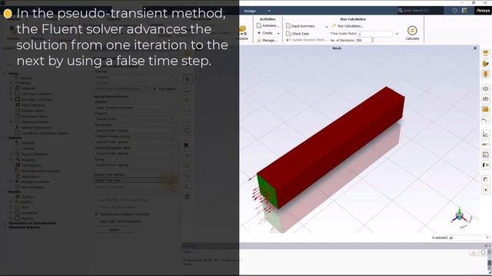Click the Time Scale Factor input field
This screenshot has height=276, width=492.
(x=375, y=34)
